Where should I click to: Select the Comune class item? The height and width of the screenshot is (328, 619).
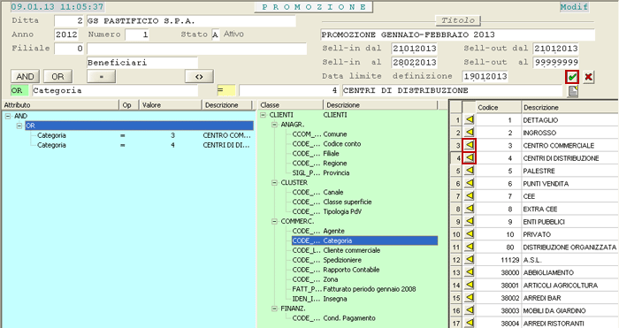point(319,134)
